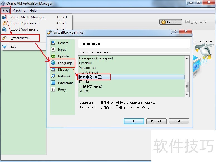Click the Update green refresh icon

click(53, 56)
